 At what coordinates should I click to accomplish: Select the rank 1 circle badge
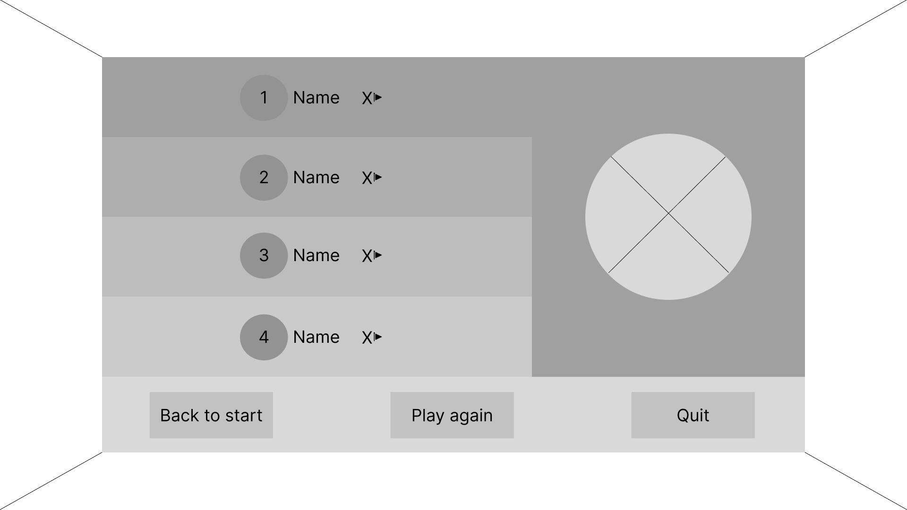[264, 98]
